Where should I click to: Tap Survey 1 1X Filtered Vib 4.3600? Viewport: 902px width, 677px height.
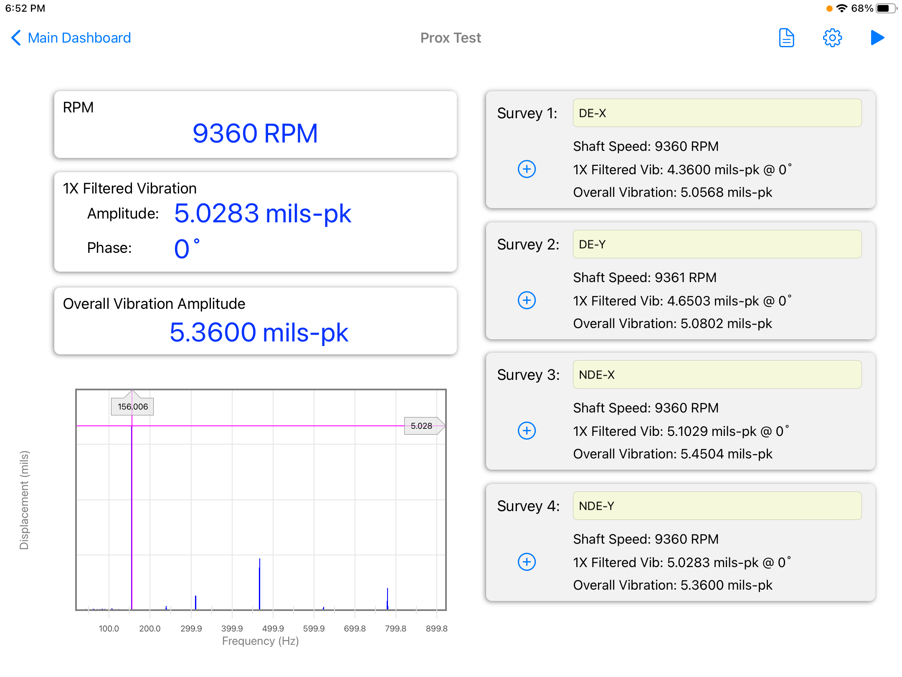tap(682, 170)
